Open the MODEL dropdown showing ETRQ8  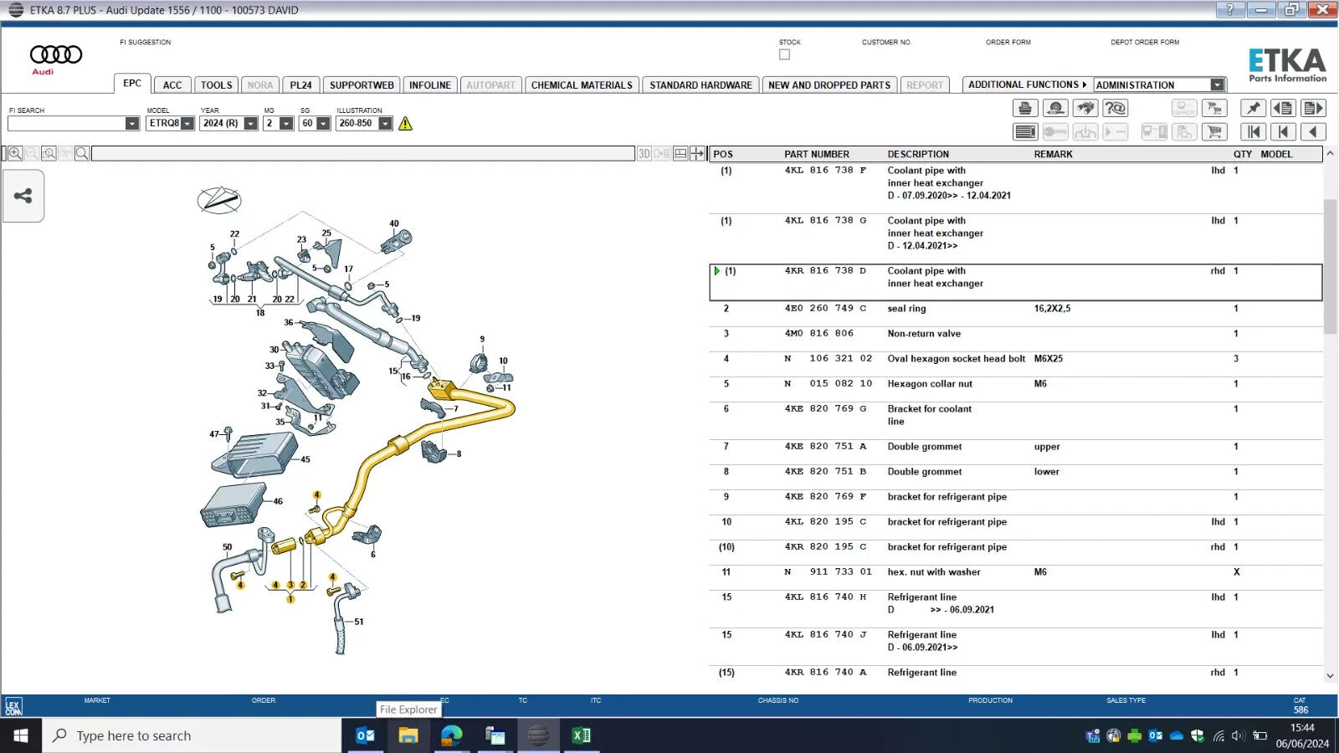point(187,124)
